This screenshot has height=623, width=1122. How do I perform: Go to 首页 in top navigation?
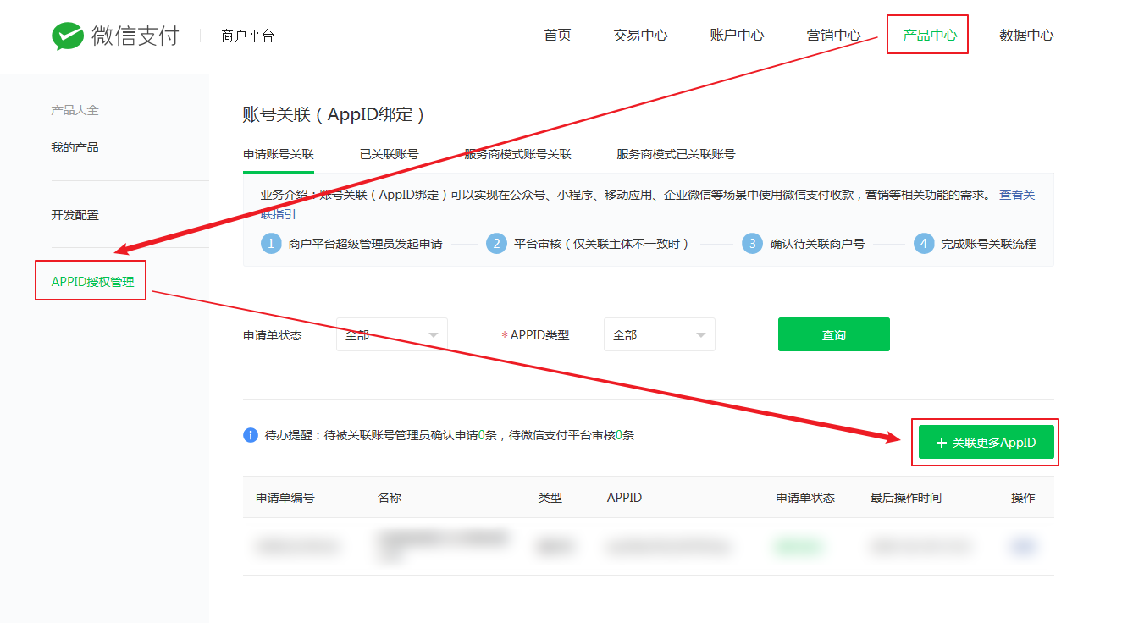557,36
